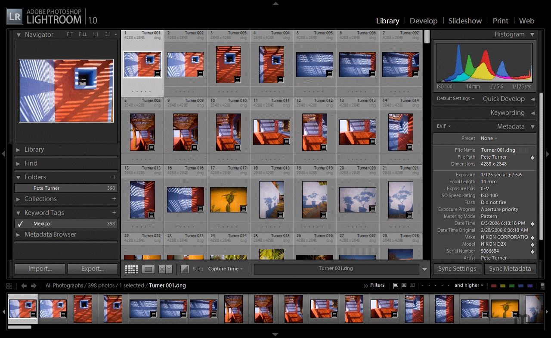Click the Sync Metadata button
Screen dimensions: 551x338
[510, 269]
